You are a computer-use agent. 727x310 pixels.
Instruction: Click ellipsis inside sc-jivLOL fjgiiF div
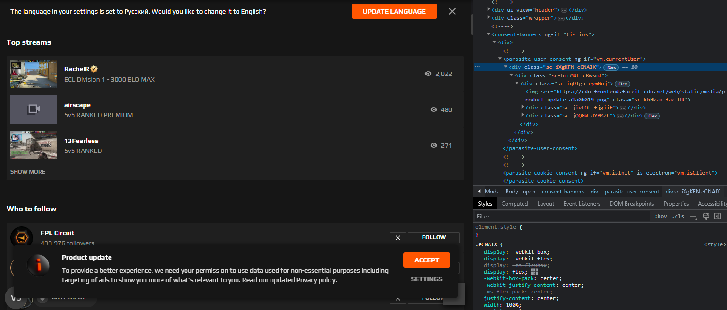623,108
